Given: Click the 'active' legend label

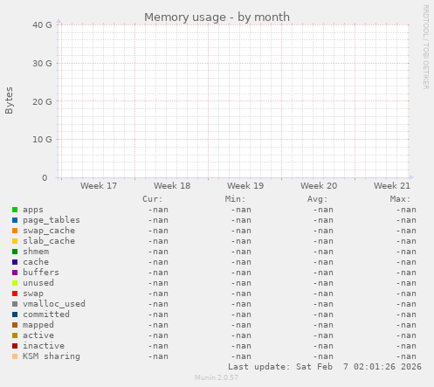Looking at the screenshot, I should pos(38,335).
